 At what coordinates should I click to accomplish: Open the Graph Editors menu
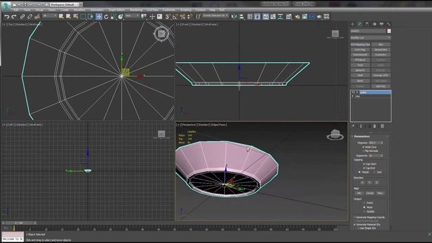(x=117, y=10)
